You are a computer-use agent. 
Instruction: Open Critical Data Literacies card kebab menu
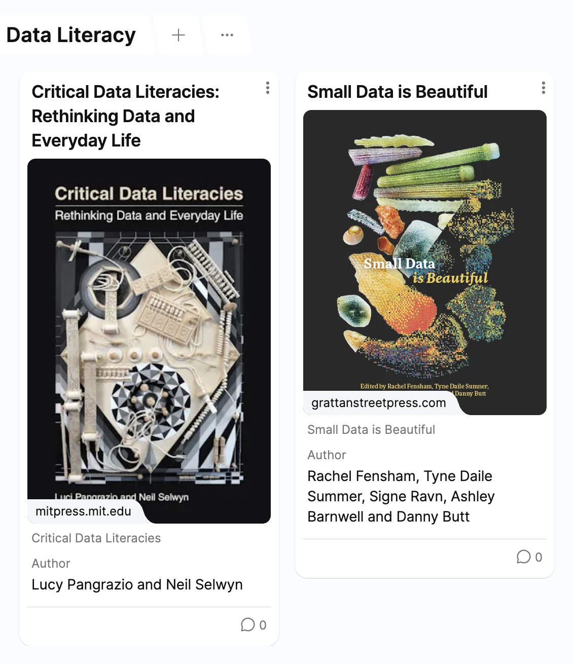click(268, 88)
